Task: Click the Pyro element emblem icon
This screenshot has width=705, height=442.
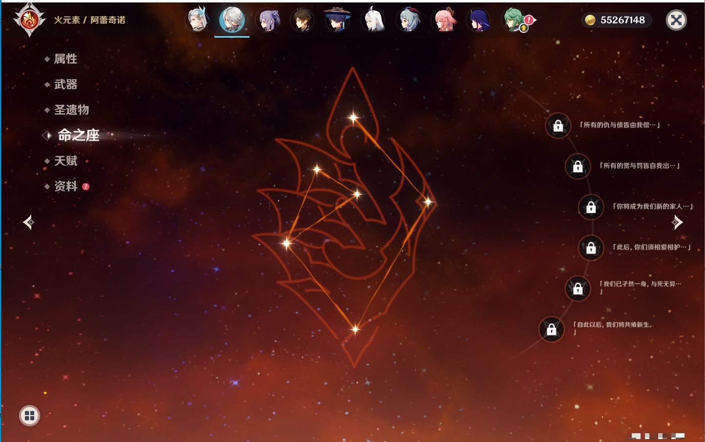Action: [29, 20]
